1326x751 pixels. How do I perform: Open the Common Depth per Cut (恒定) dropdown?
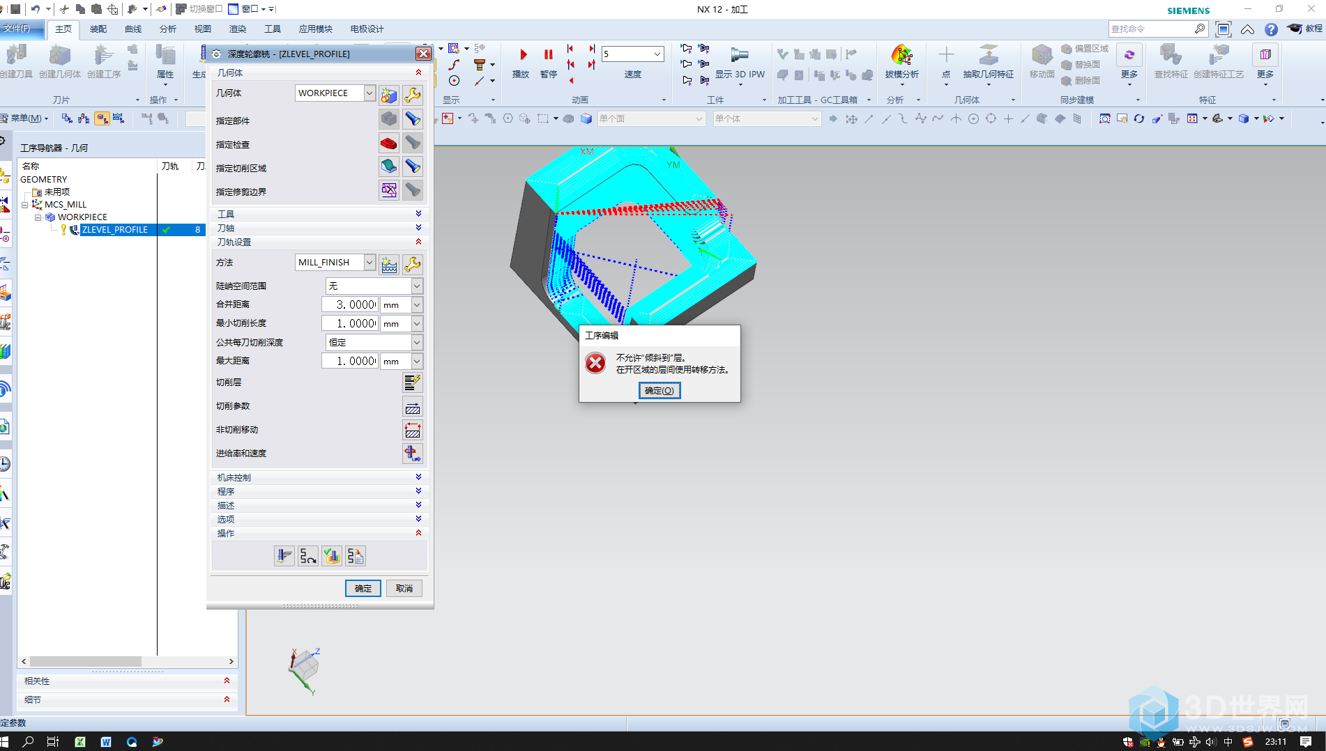pos(416,342)
